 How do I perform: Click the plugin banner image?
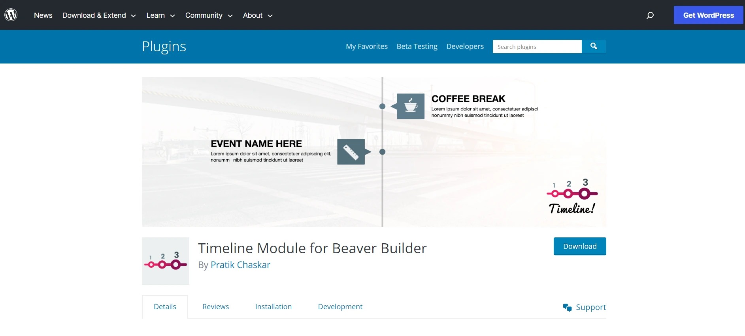374,152
